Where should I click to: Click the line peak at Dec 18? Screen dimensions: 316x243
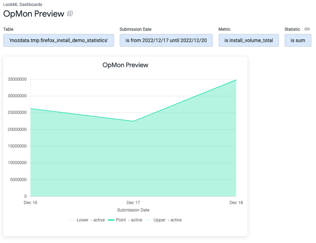pyautogui.click(x=236, y=80)
